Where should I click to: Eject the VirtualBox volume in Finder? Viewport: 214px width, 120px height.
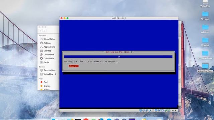[x=56, y=74]
